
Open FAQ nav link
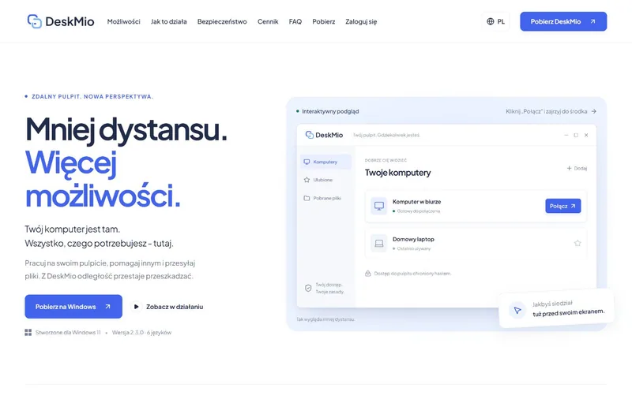point(295,22)
